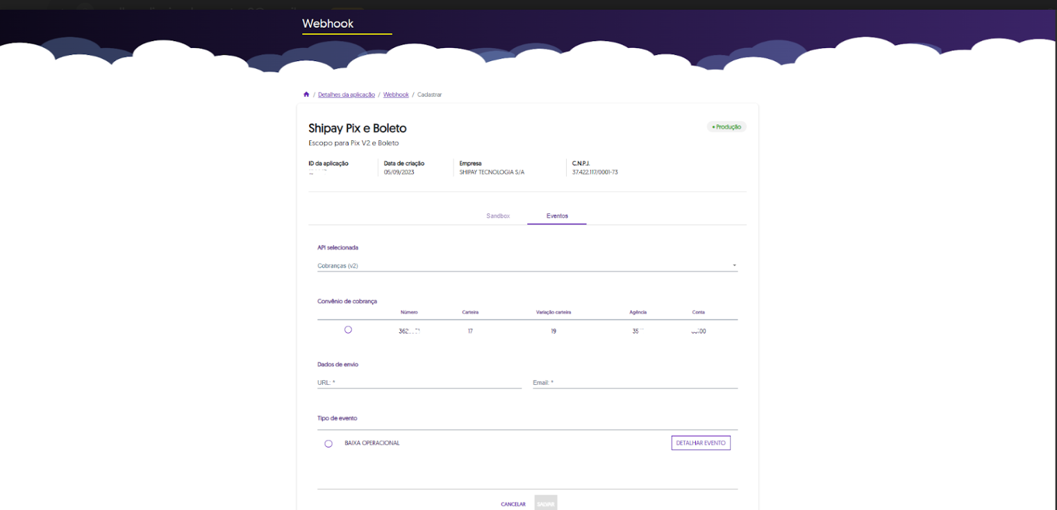Viewport: 1057px width, 510px height.
Task: Click creation date 05/09/2023
Action: [x=399, y=172]
